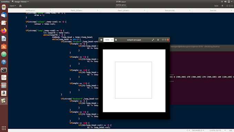Click the Image Viewer icon in the dock

(4, 101)
